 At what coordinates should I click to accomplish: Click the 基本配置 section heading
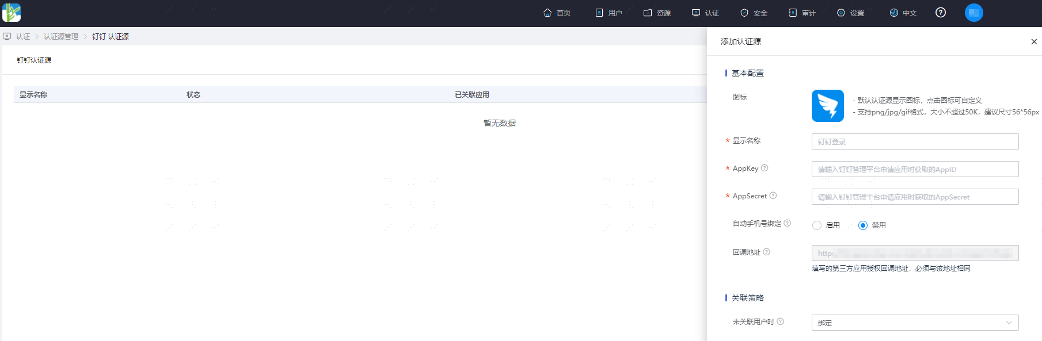748,73
